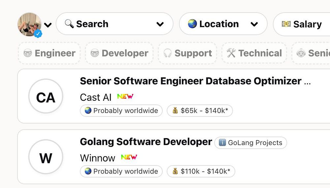Toggle the Developer tag filter

119,53
